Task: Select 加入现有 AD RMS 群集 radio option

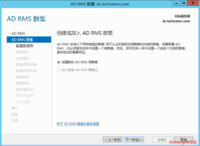Action: pos(59,70)
